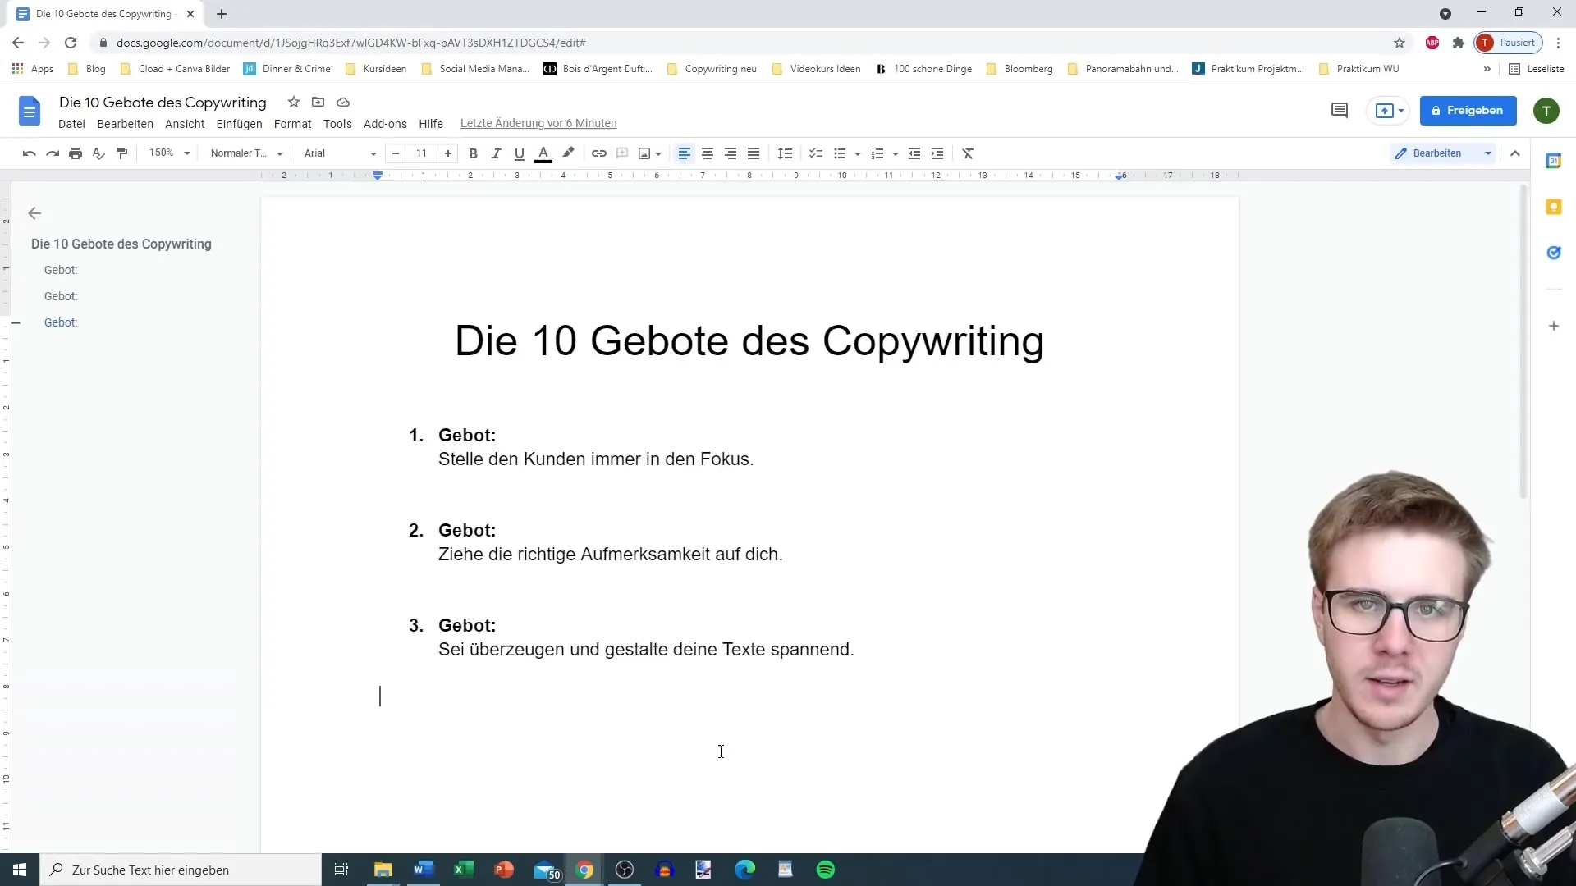Open comment history icon
Screen dimensions: 1576x886
(1339, 111)
